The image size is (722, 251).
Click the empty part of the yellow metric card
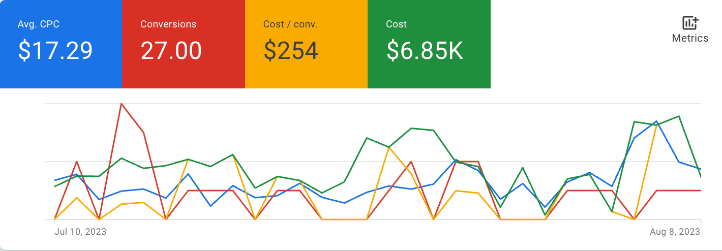[x=306, y=76]
